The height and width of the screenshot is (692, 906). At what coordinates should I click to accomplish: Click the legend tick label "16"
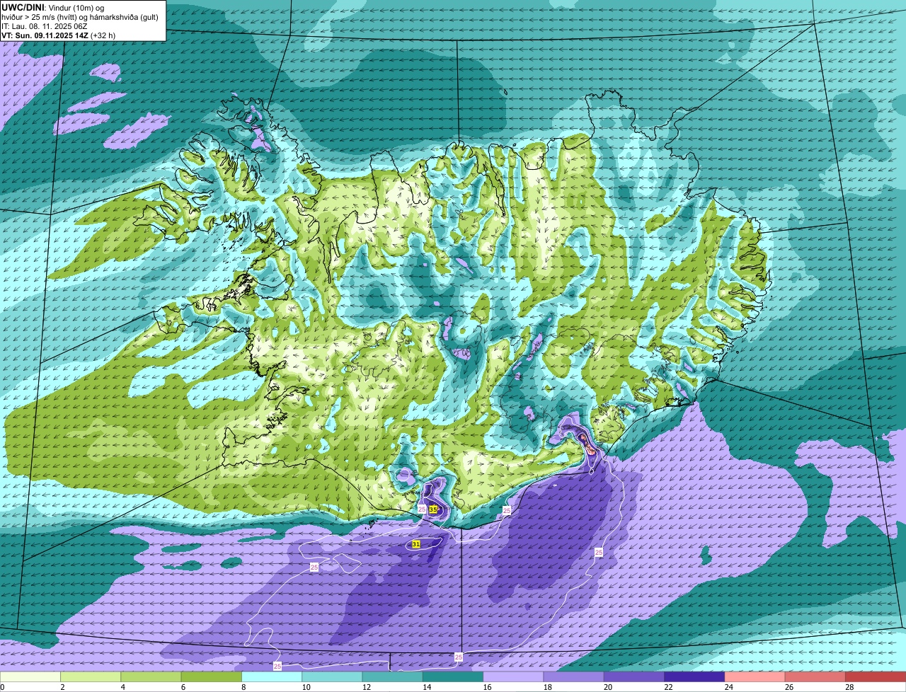click(x=486, y=687)
